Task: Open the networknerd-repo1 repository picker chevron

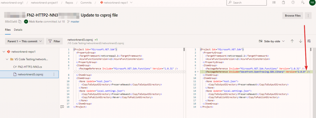Action: pos(131,2)
